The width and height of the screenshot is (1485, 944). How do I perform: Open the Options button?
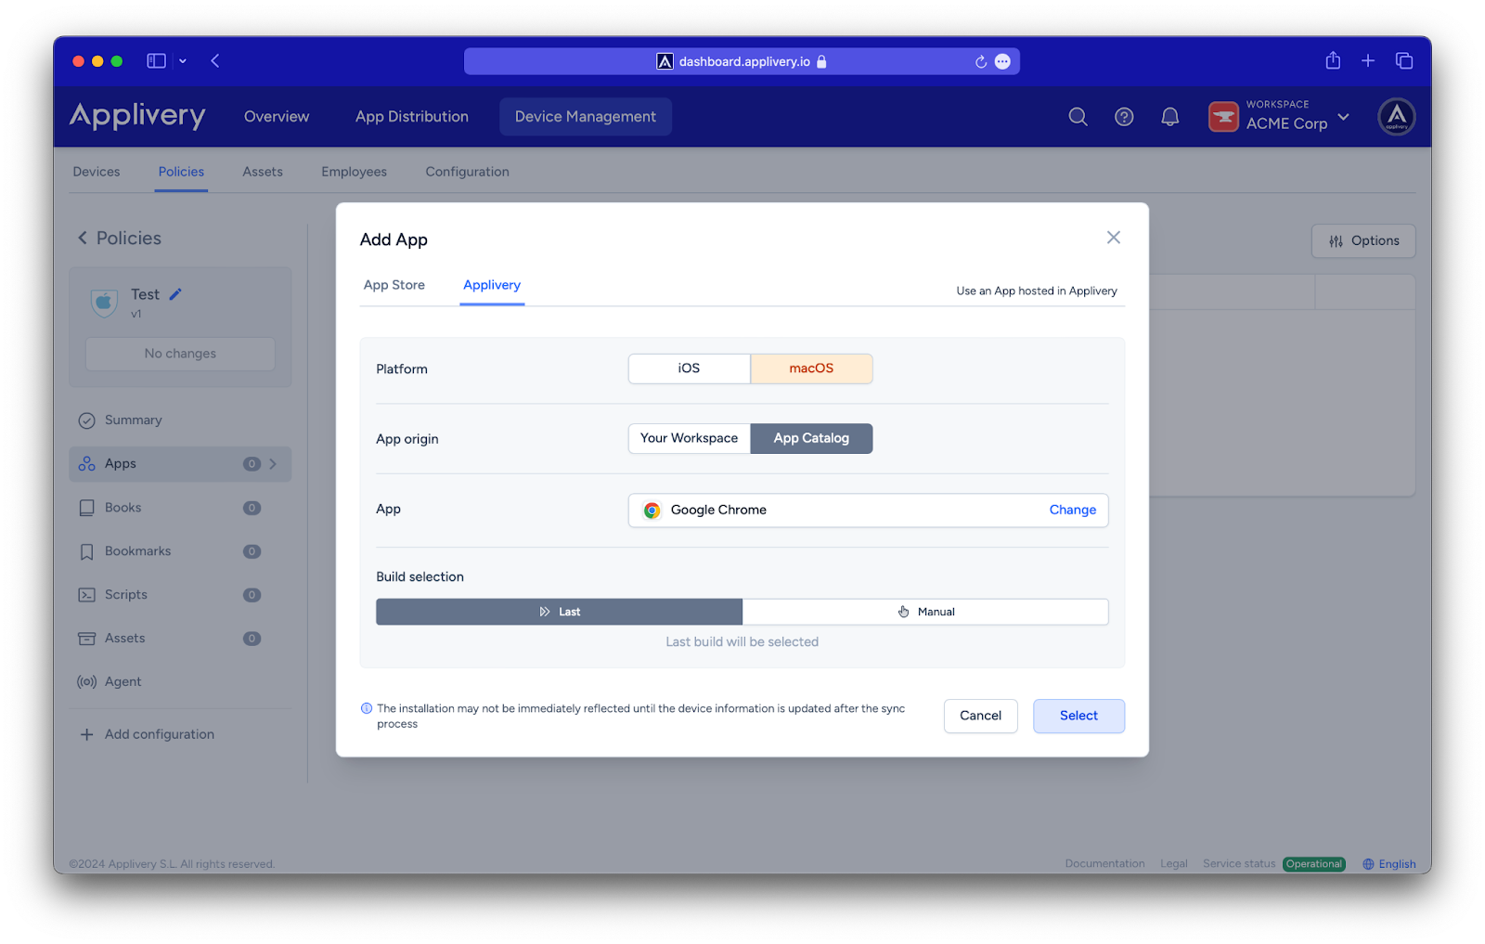[x=1362, y=241]
